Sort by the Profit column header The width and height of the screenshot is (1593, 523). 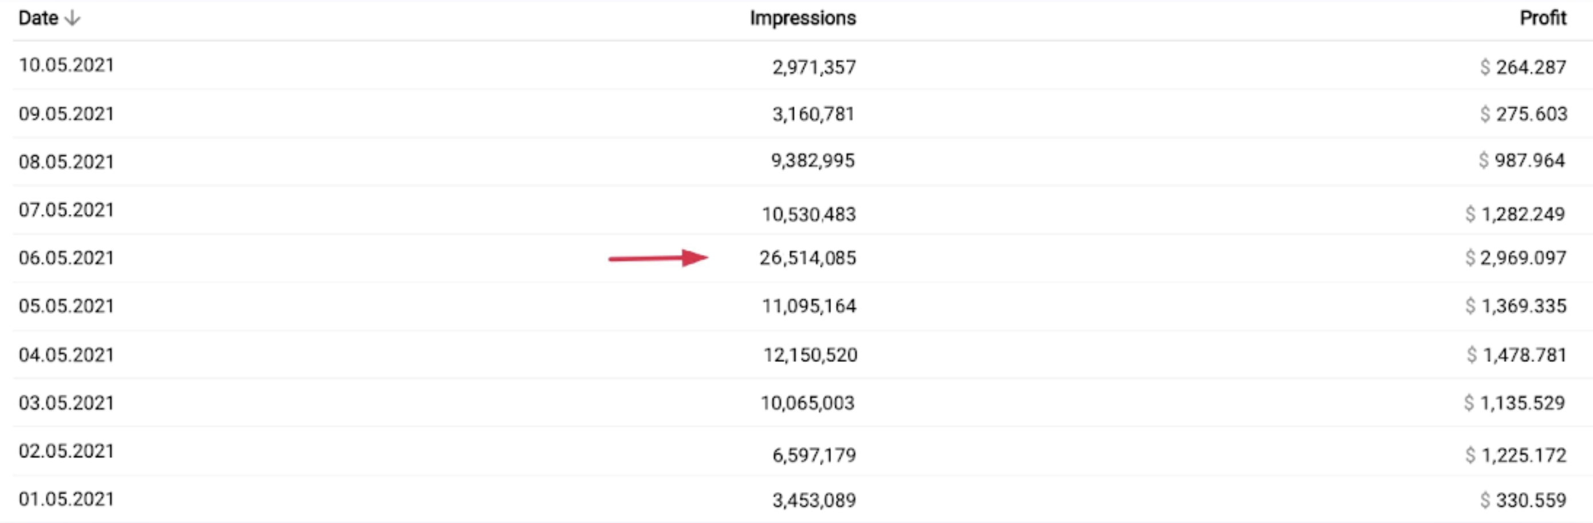1542,18
